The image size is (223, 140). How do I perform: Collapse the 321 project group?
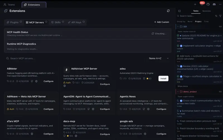pyautogui.click(x=178, y=26)
